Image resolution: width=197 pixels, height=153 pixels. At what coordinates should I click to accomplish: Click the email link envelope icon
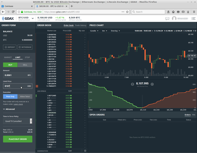click(x=183, y=12)
